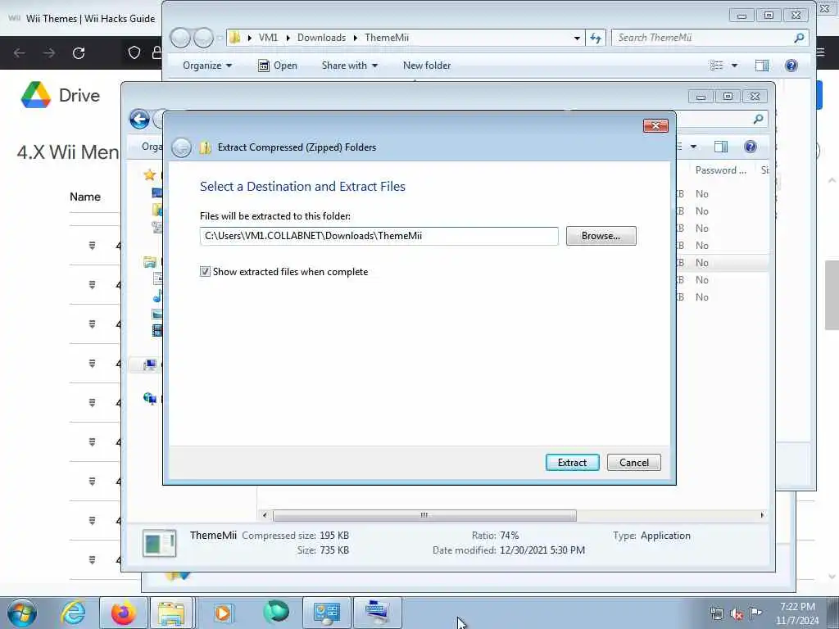Toggle the preview pane in ThemeMii window
This screenshot has width=839, height=629.
coord(761,66)
